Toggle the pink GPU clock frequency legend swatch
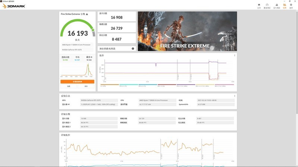298x167 pixels. click(x=224, y=85)
